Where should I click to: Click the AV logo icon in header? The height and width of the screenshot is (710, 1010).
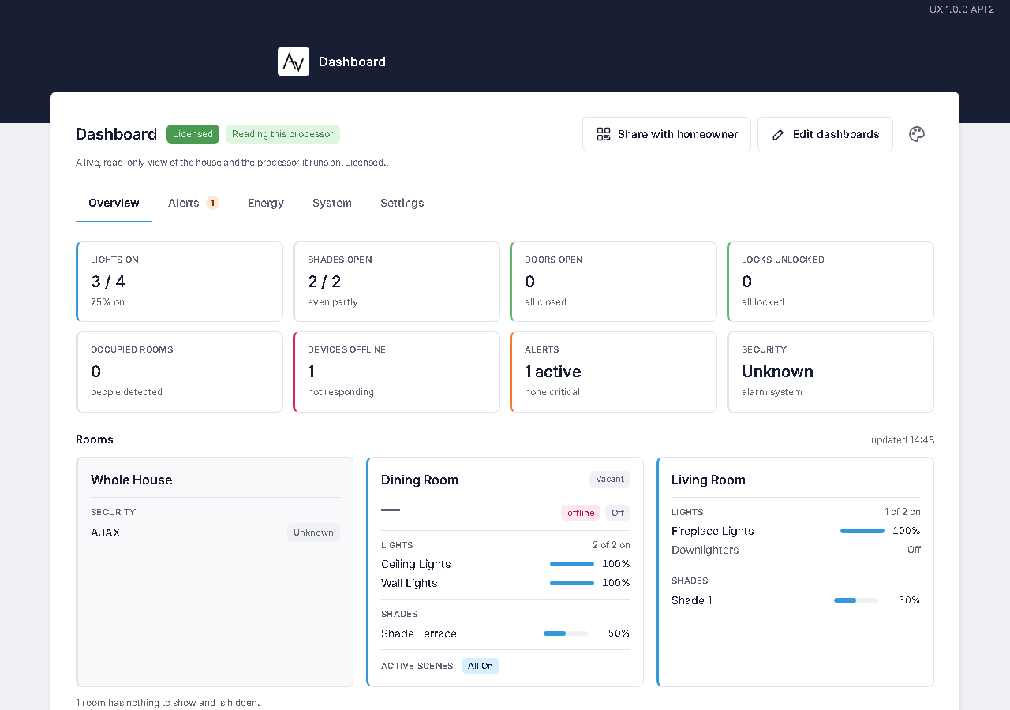tap(294, 62)
